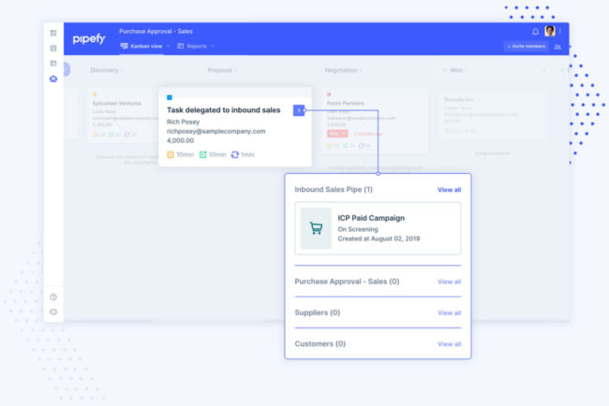Image resolution: width=609 pixels, height=406 pixels.
Task: Open the blue automation robot icon in sidebar
Action: 53,79
